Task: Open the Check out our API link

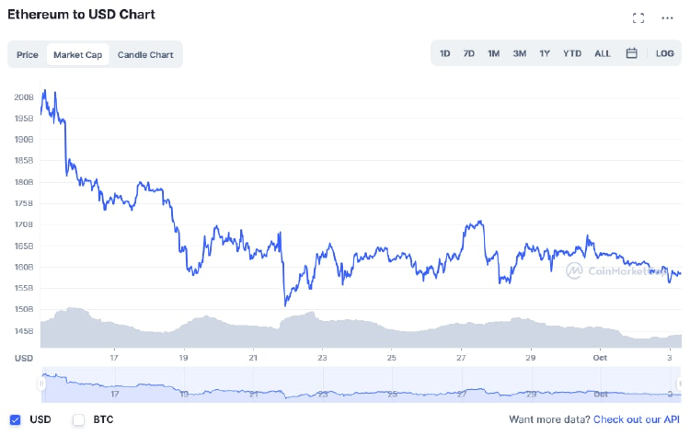Action: 637,419
